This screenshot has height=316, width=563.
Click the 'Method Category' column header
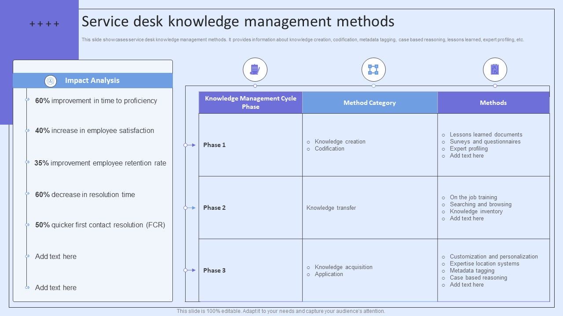370,103
